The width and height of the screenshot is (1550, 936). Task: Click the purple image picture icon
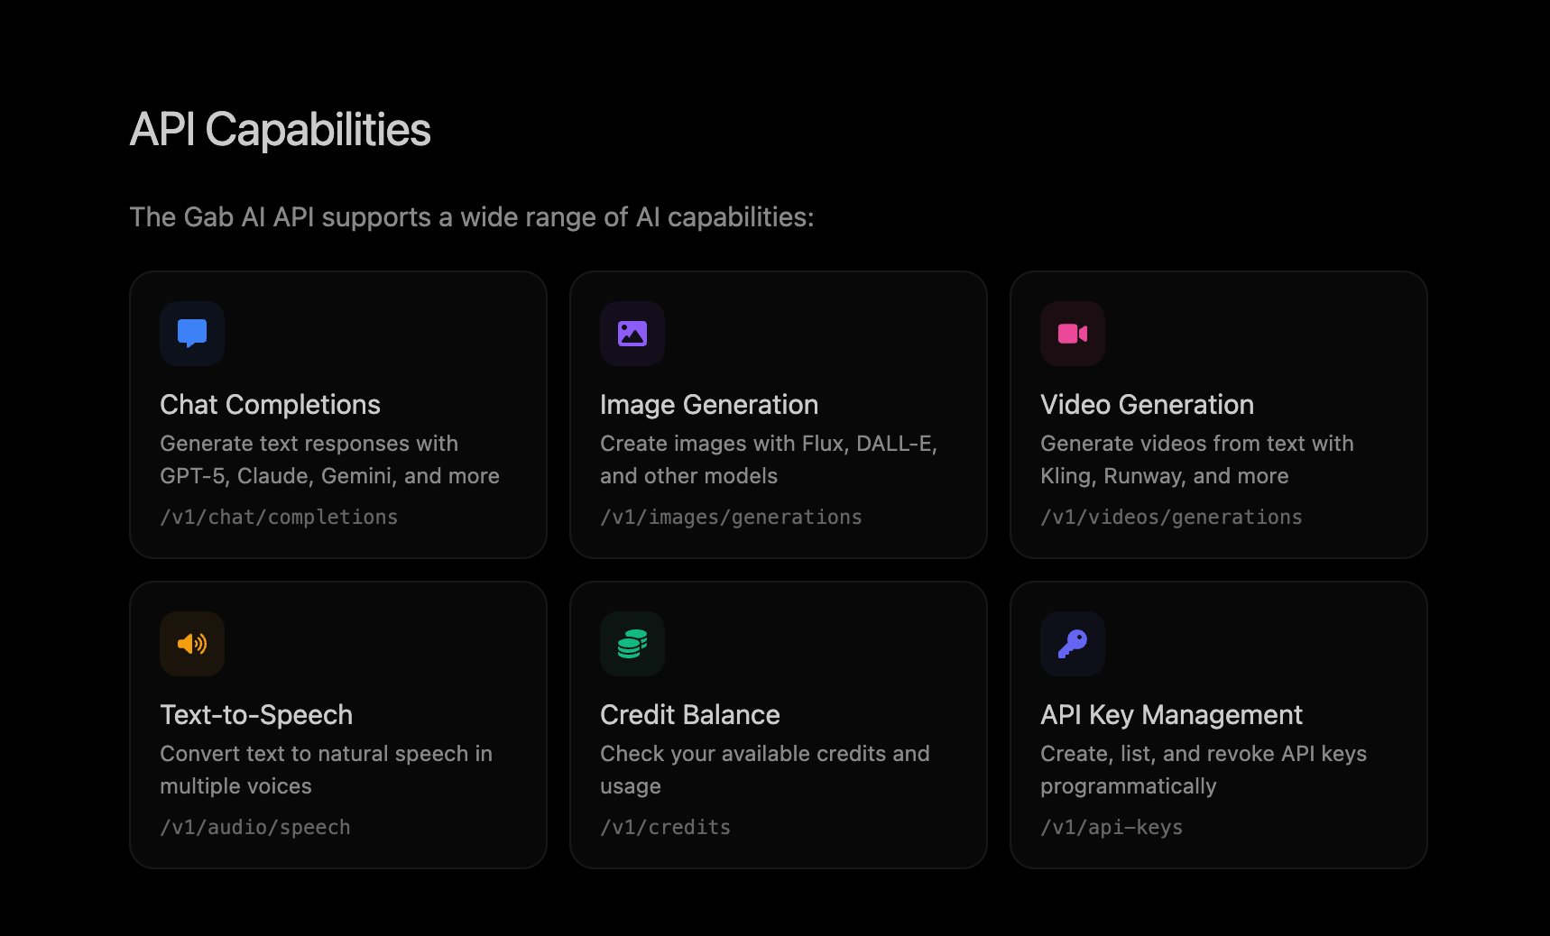(x=632, y=333)
